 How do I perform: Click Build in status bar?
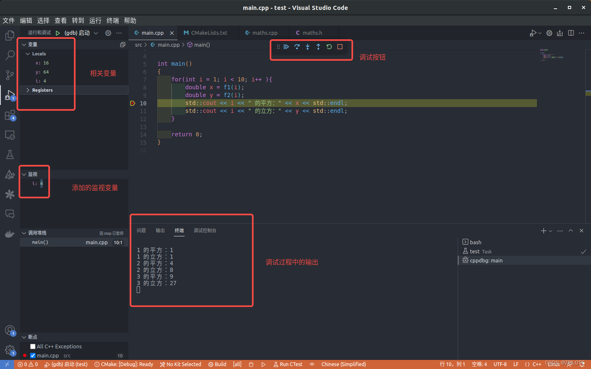217,364
